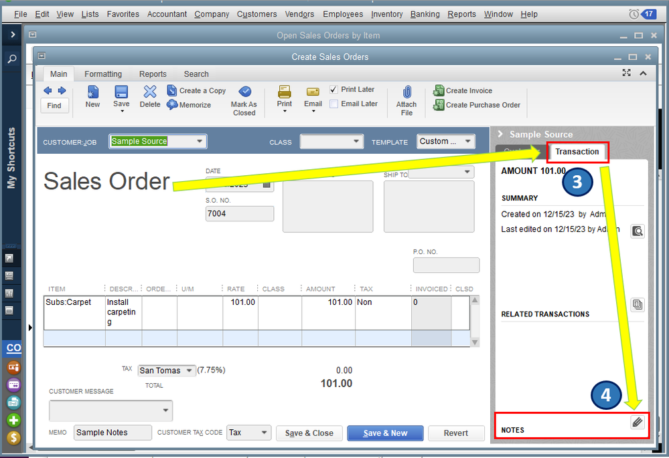The width and height of the screenshot is (669, 458).
Task: Click the line items scrollbar down arrow
Action: (474, 342)
